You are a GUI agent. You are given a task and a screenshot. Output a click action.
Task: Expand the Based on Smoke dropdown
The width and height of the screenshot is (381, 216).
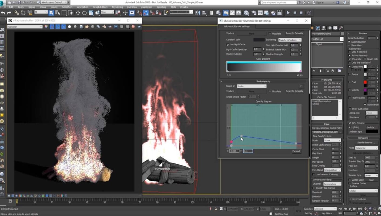pos(252,86)
